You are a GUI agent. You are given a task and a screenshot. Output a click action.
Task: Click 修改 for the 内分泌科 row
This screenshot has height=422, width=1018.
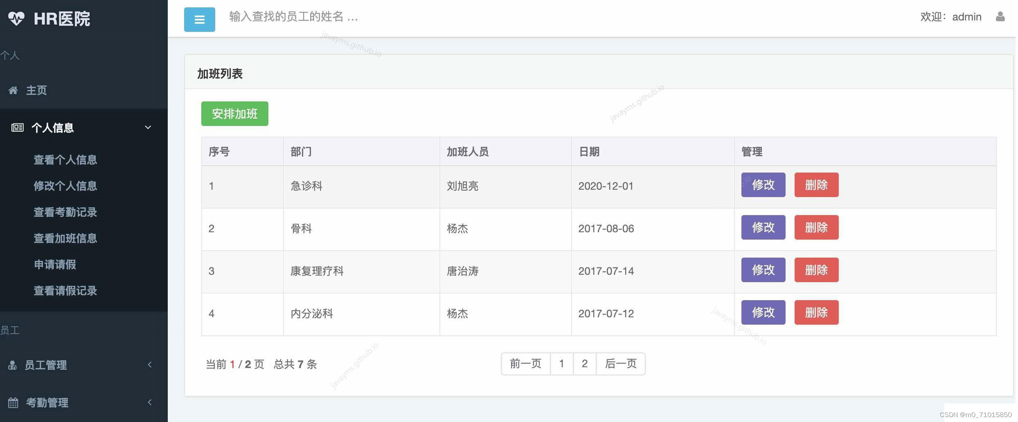click(763, 312)
